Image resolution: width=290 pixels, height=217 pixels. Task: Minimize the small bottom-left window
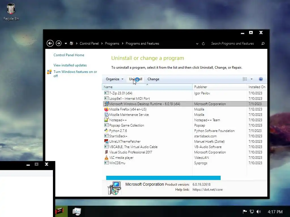click(28, 165)
